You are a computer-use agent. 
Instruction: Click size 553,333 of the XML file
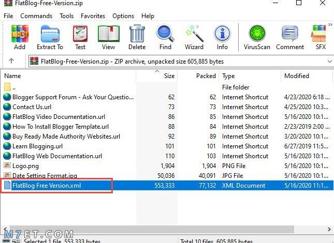coord(165,186)
